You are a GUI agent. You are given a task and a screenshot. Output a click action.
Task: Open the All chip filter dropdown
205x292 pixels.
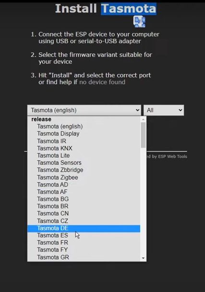(164, 110)
